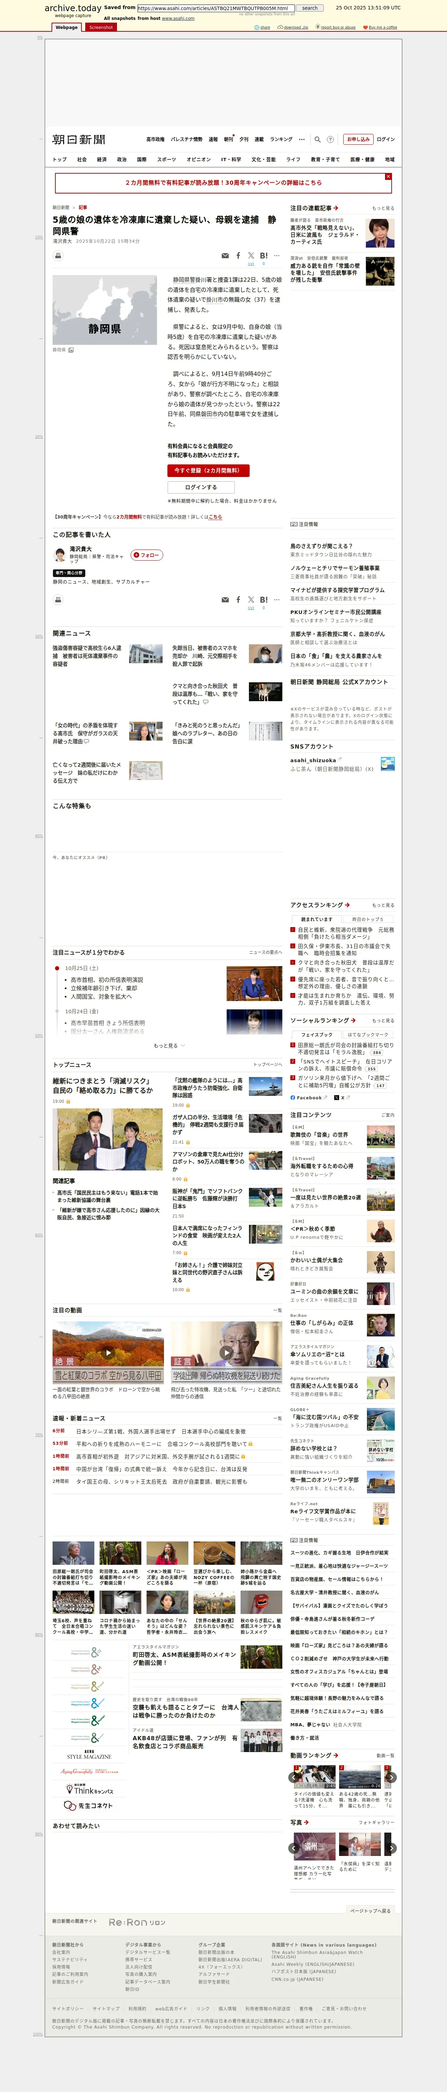This screenshot has width=447, height=2092.
Task: Open the three-dot more menu after ランキング
Action: pos(302,140)
